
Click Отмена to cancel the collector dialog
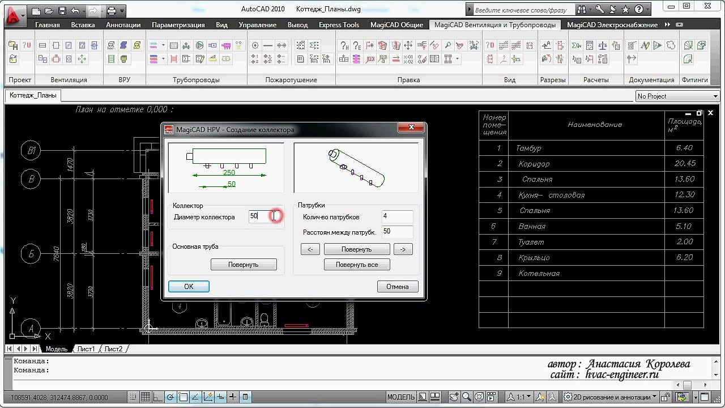click(398, 287)
